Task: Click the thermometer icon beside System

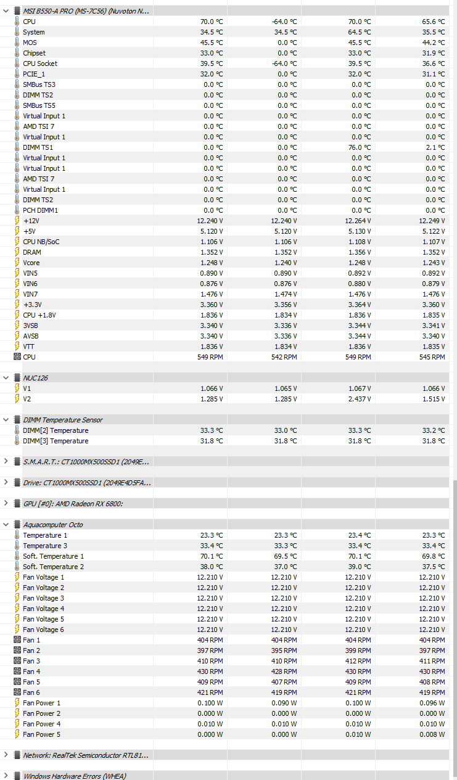Action: (17, 32)
